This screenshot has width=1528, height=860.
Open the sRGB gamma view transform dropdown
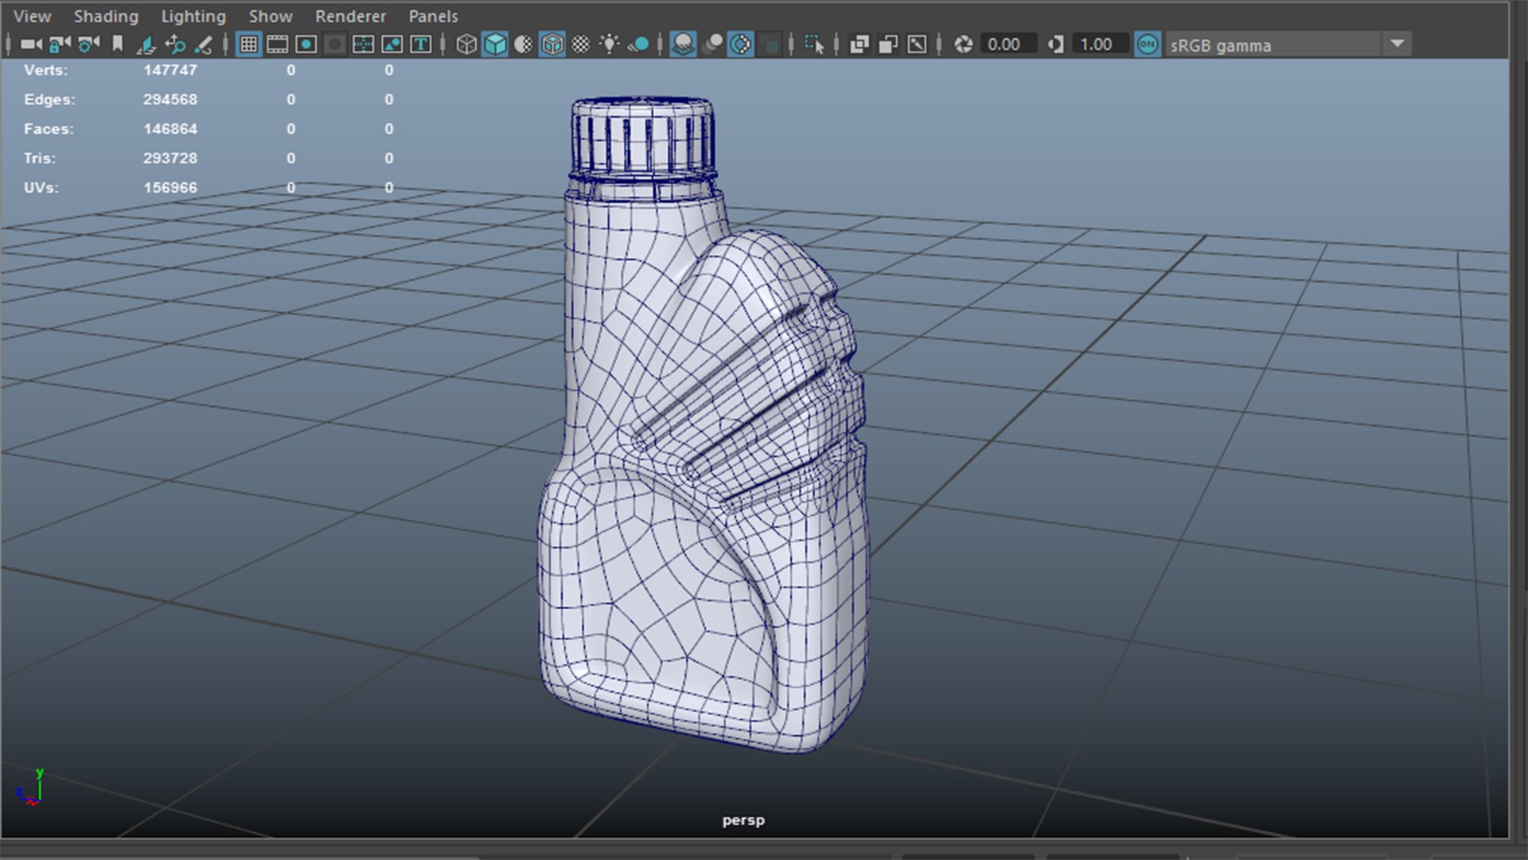point(1288,45)
